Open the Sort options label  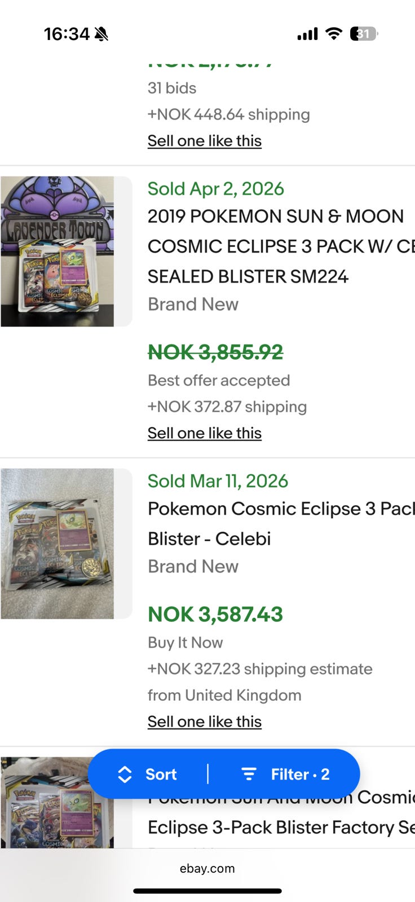point(161,775)
